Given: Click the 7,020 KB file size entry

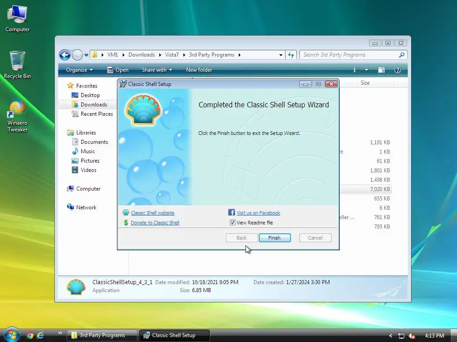Looking at the screenshot, I should [x=380, y=189].
